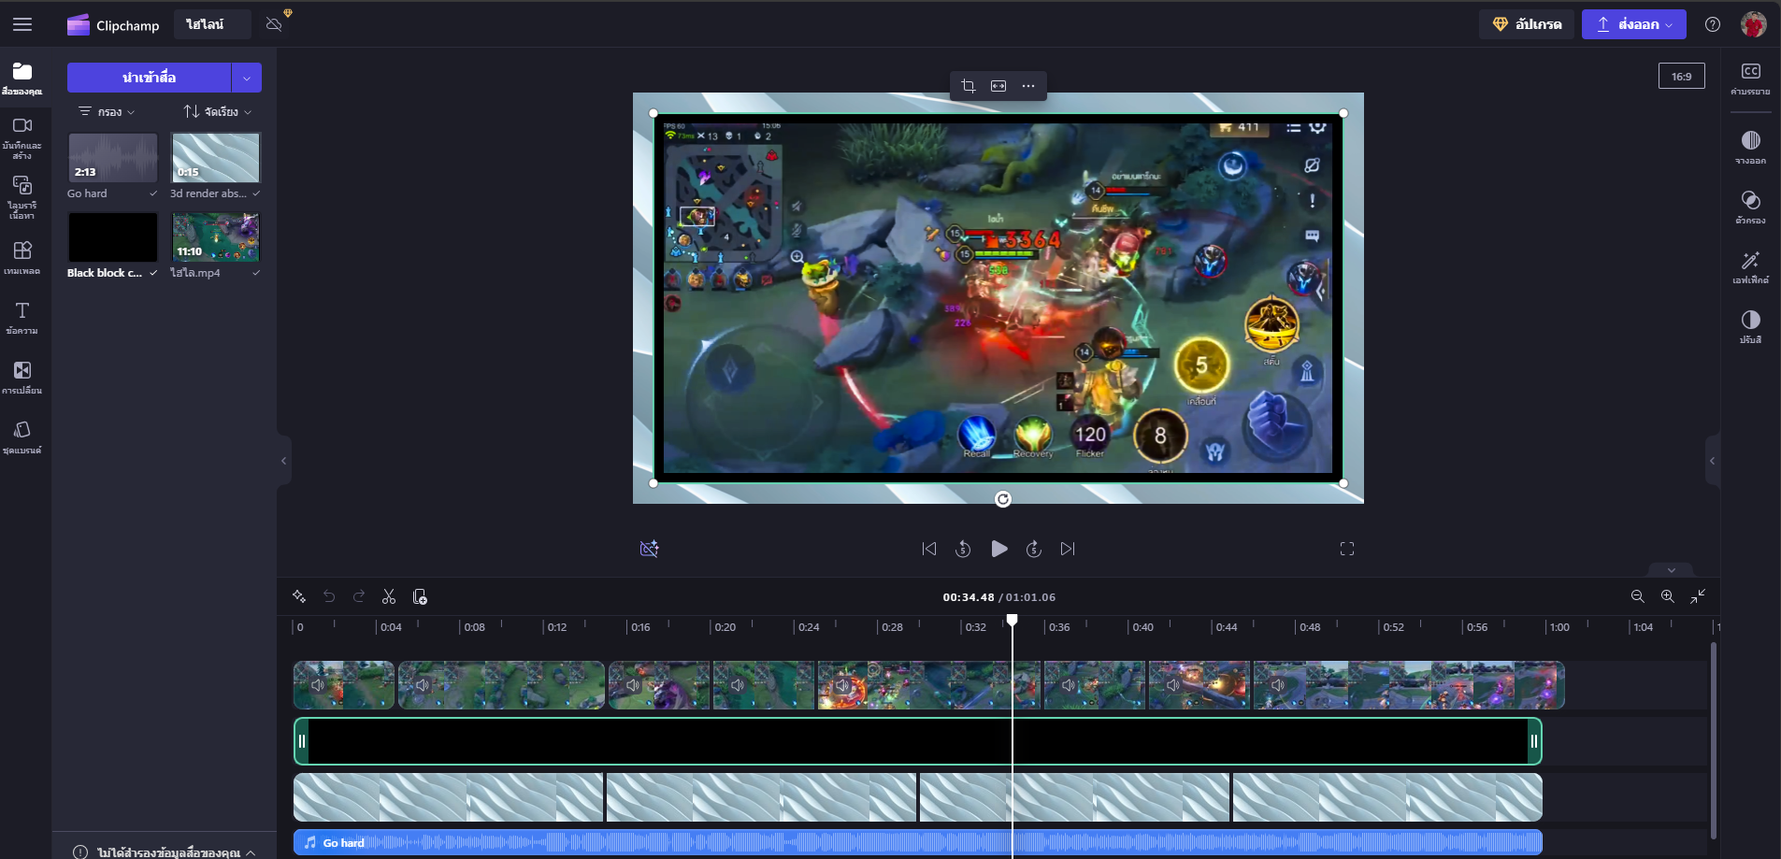This screenshot has width=1781, height=859.
Task: Open the Templates sidebar tab
Action: point(22,258)
